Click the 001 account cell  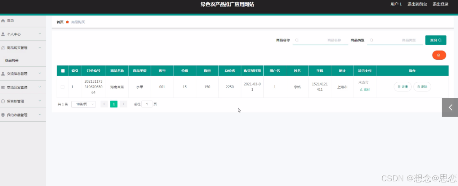pos(162,87)
